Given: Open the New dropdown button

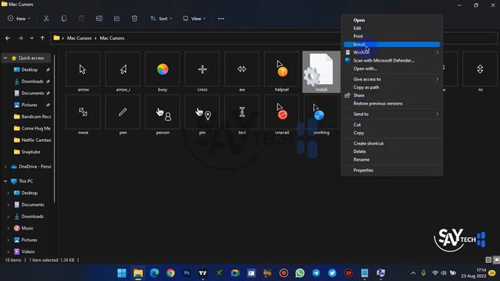Looking at the screenshot, I should click(x=19, y=19).
